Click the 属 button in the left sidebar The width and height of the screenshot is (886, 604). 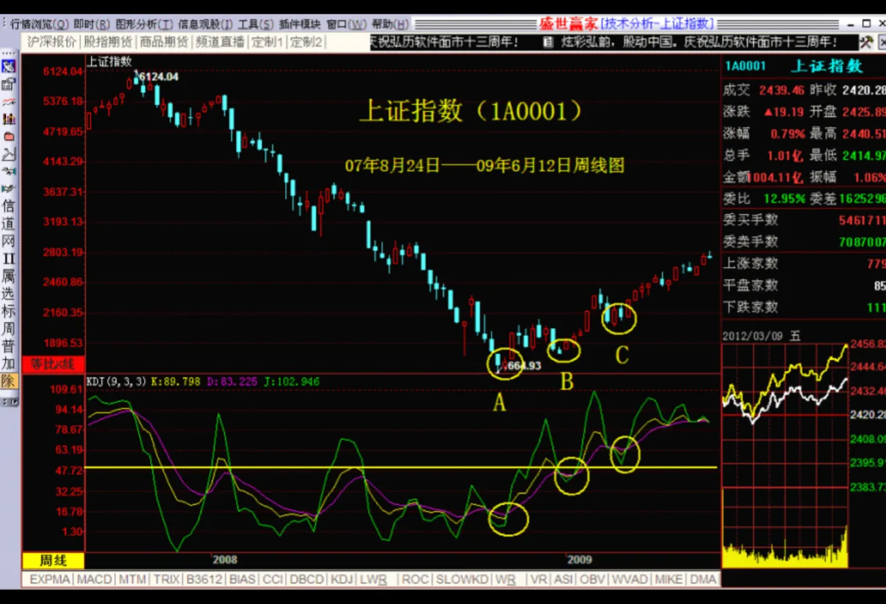pyautogui.click(x=8, y=276)
